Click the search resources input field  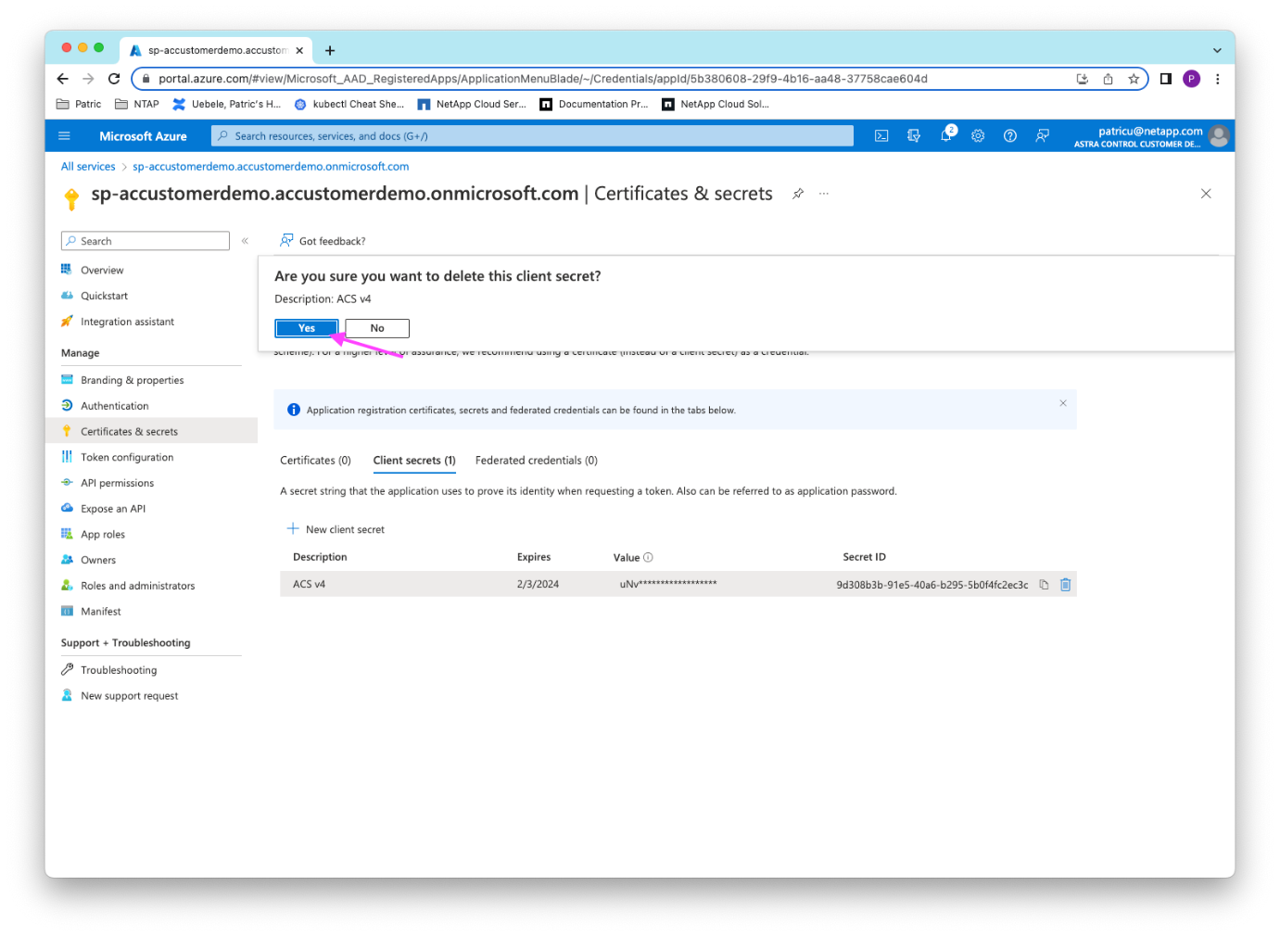(x=532, y=136)
